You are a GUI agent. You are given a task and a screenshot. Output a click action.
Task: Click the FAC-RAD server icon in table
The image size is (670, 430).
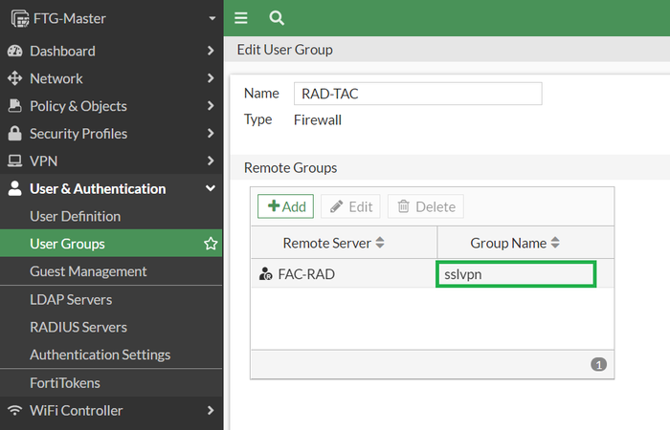point(265,274)
